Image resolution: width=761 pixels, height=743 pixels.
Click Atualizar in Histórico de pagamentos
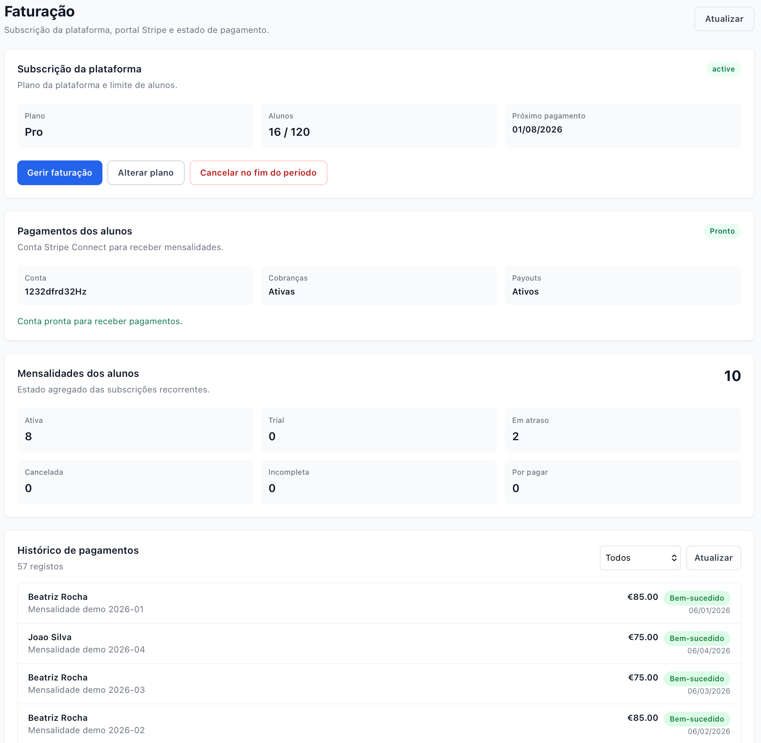(713, 558)
